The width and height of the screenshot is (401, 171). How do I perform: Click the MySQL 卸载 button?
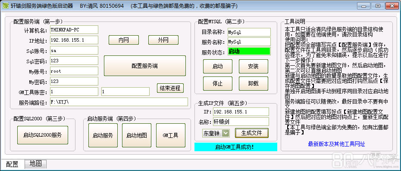(254, 83)
